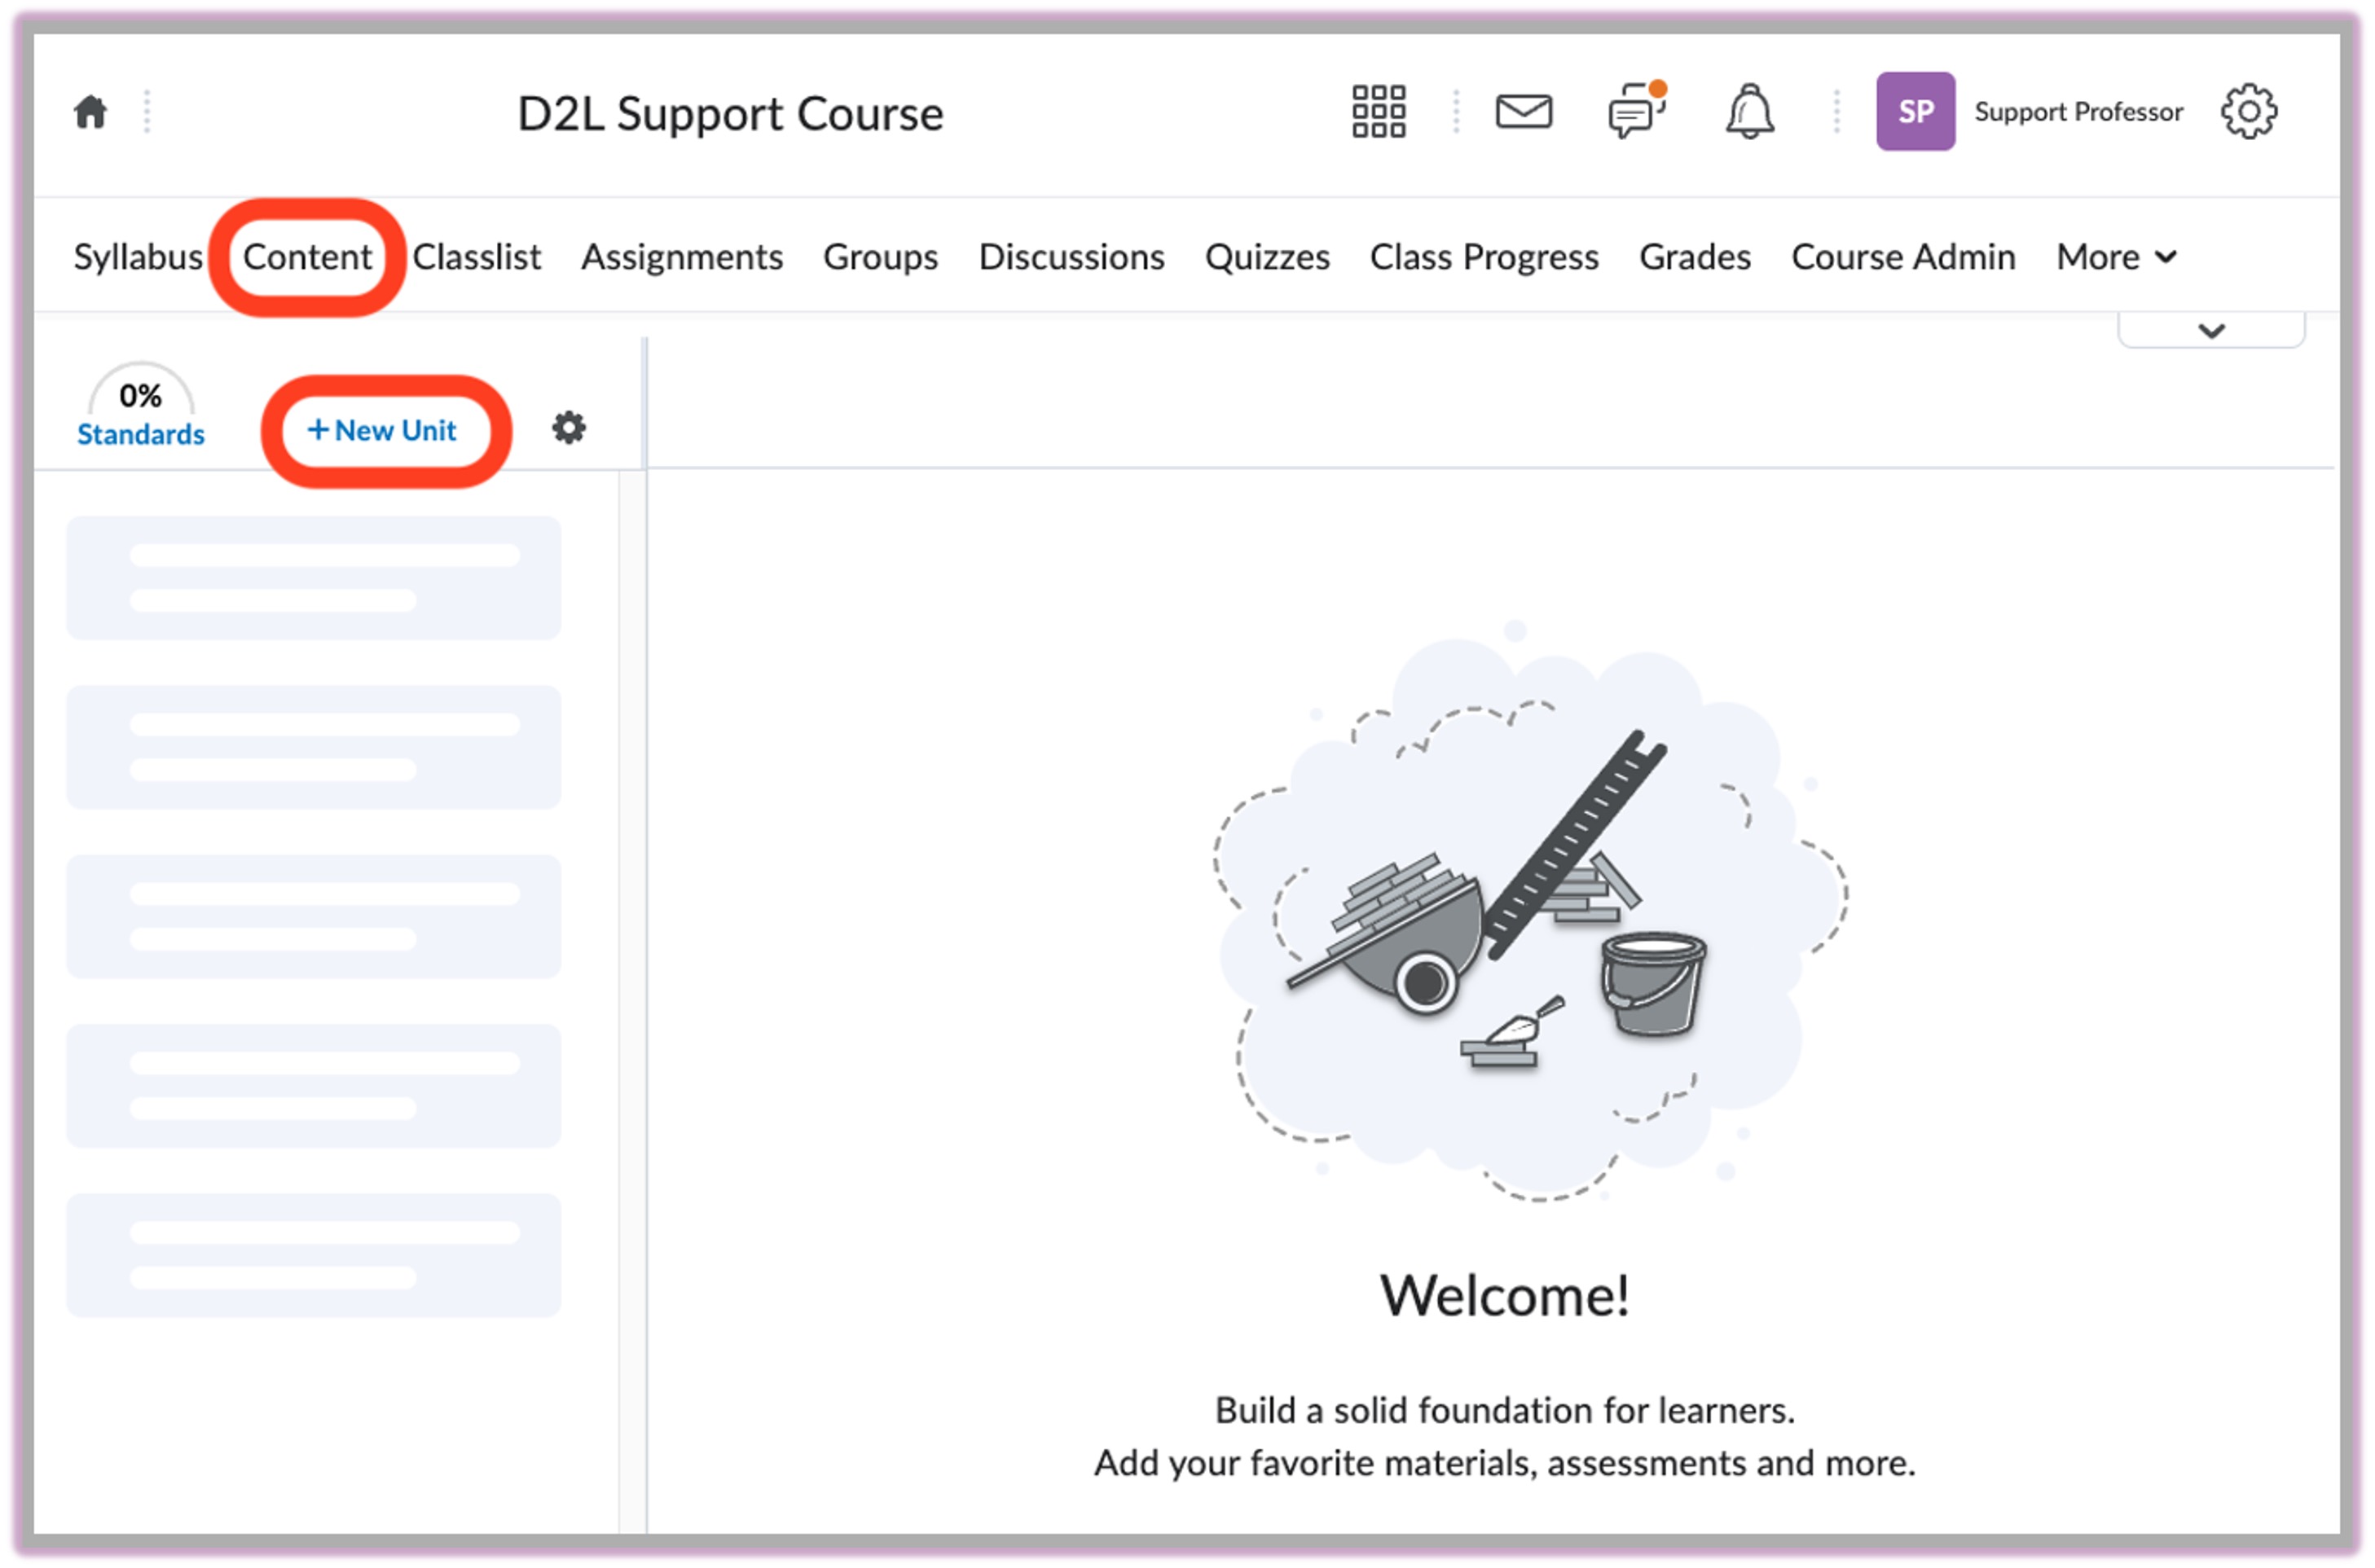Open Groups in the navbar
Image resolution: width=2375 pixels, height=1568 pixels.
click(881, 257)
